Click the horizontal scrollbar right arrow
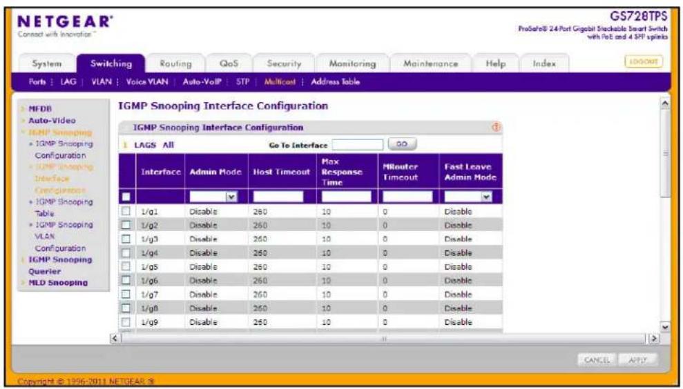This screenshot has height=389, width=683. (653, 338)
